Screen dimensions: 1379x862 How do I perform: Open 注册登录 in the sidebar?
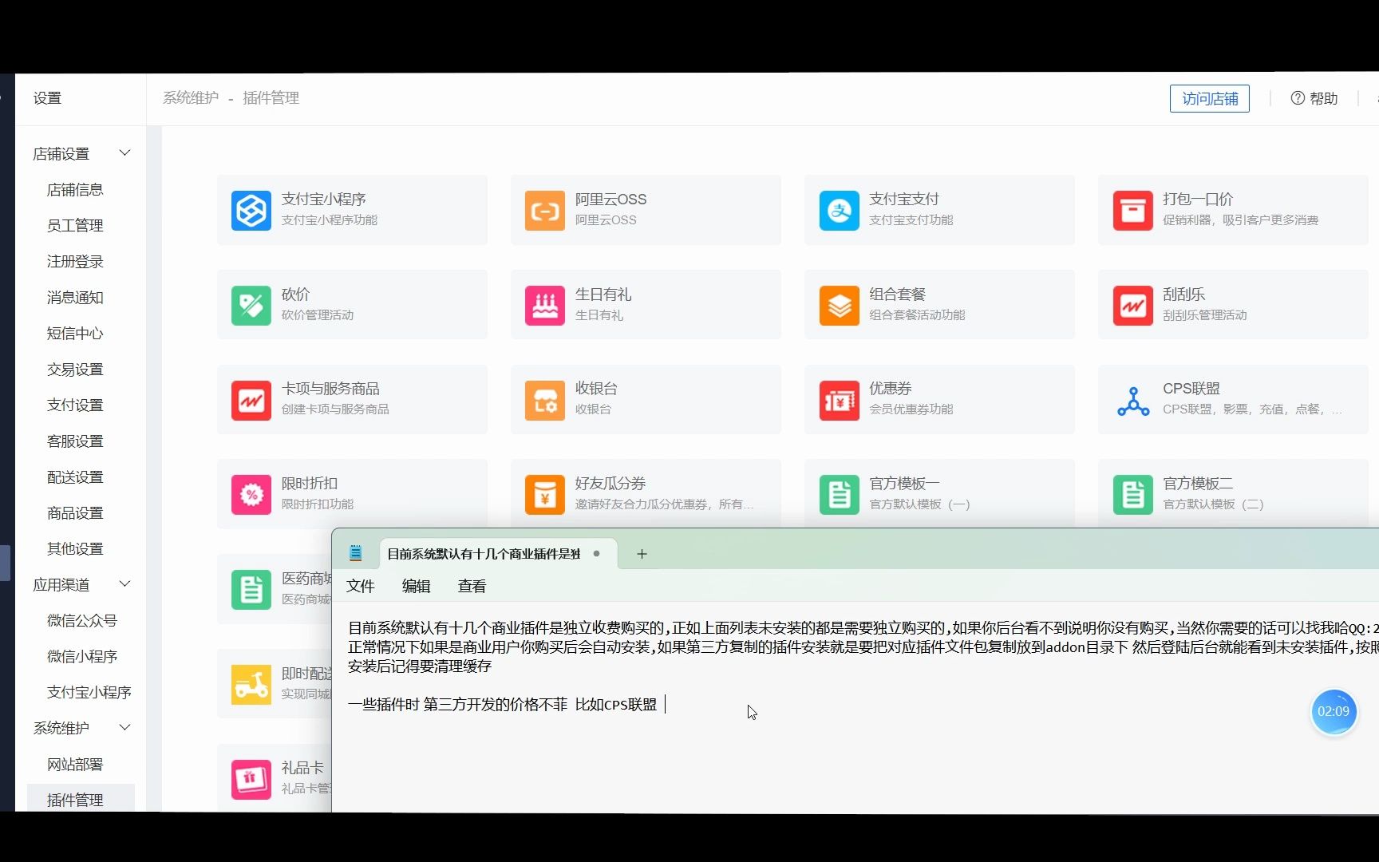pos(75,262)
